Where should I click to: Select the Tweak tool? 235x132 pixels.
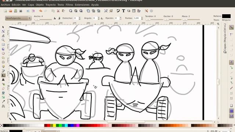(3, 36)
